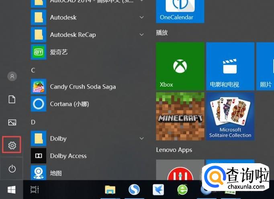Launch the Minecraft tile
The height and width of the screenshot is (199, 274).
[x=180, y=116]
